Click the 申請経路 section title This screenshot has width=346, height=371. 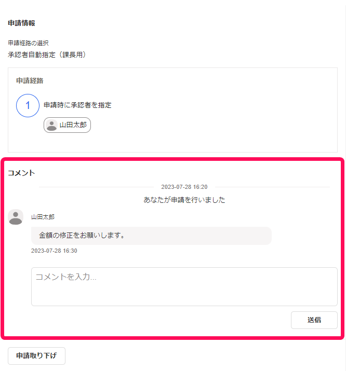point(30,80)
